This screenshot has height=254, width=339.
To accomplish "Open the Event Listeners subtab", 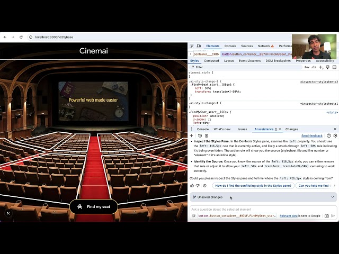I will [249, 61].
